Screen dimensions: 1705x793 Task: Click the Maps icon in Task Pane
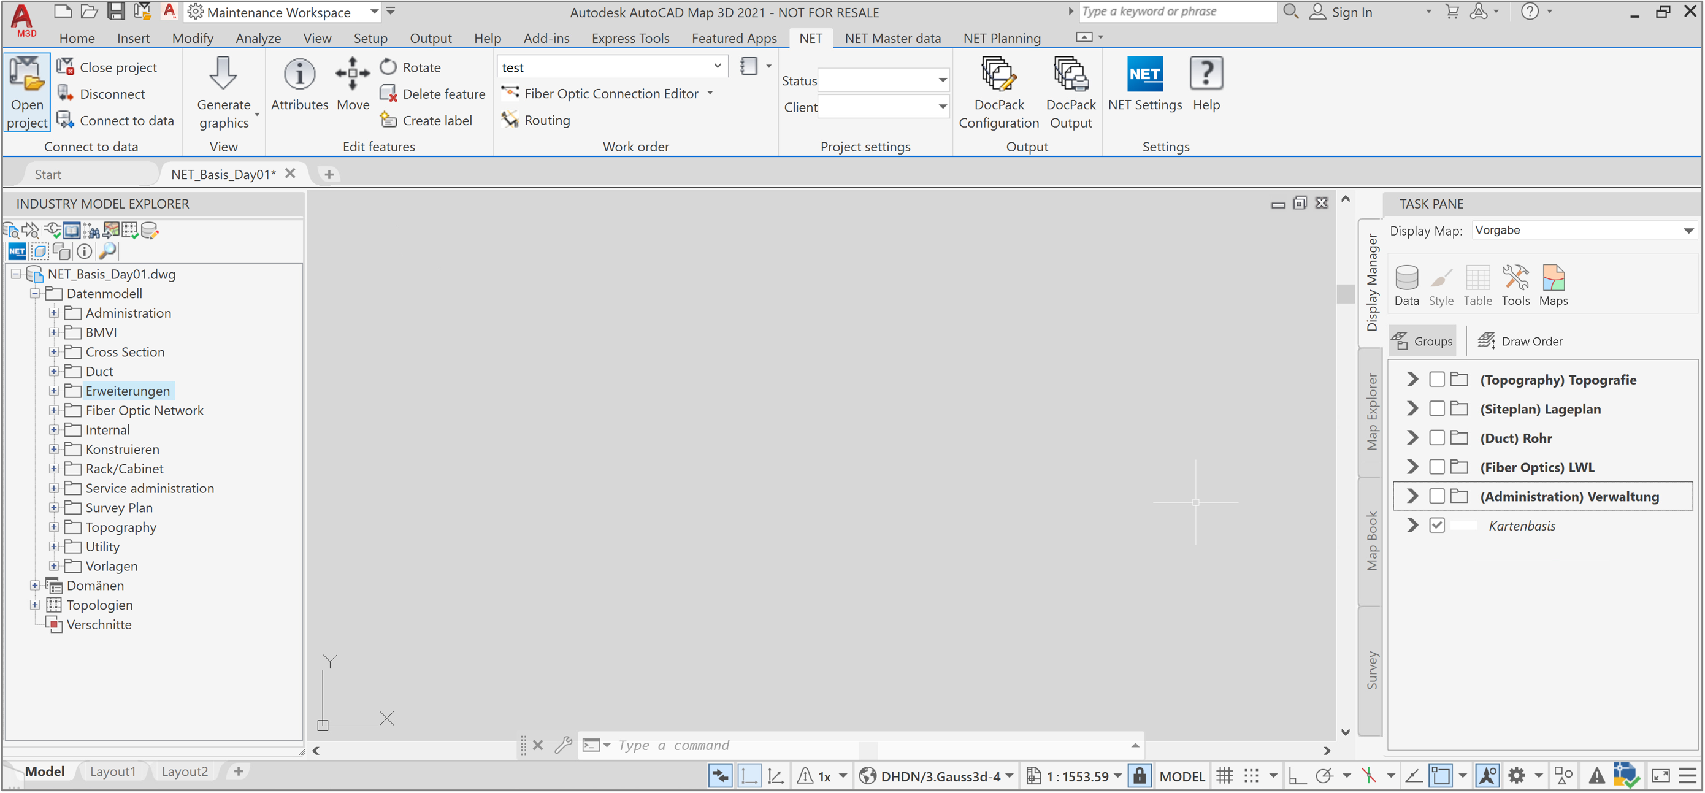[1553, 285]
